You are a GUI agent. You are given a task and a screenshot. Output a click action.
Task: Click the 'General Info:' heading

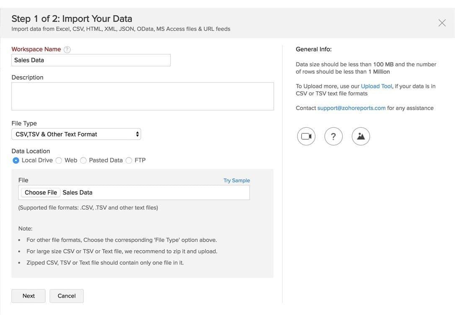(314, 49)
